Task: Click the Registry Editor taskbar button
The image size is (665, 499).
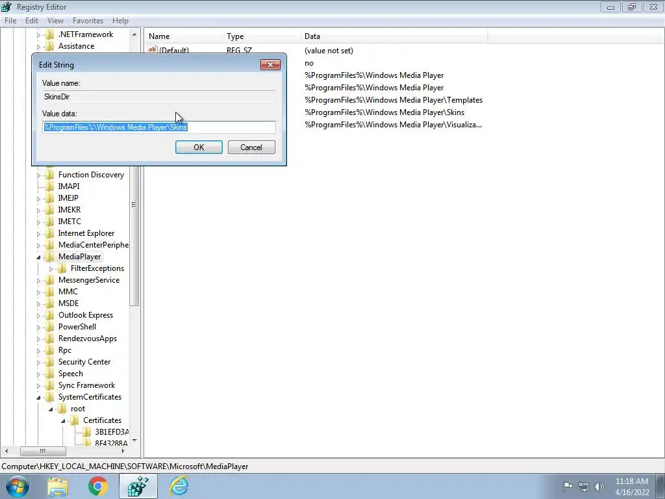Action: click(x=138, y=486)
